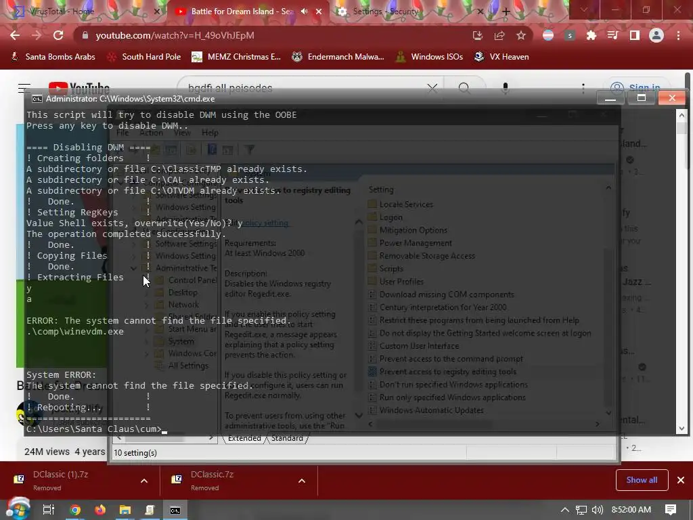Switch to Chrome on the taskbar

[x=75, y=510]
